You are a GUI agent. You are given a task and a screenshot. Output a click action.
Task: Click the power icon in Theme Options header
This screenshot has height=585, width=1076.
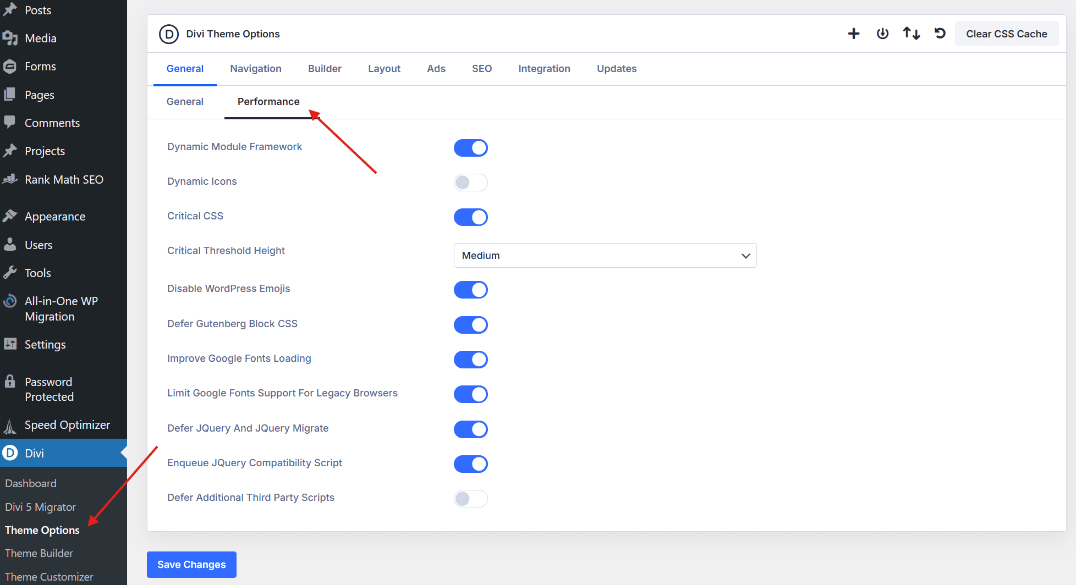[882, 34]
